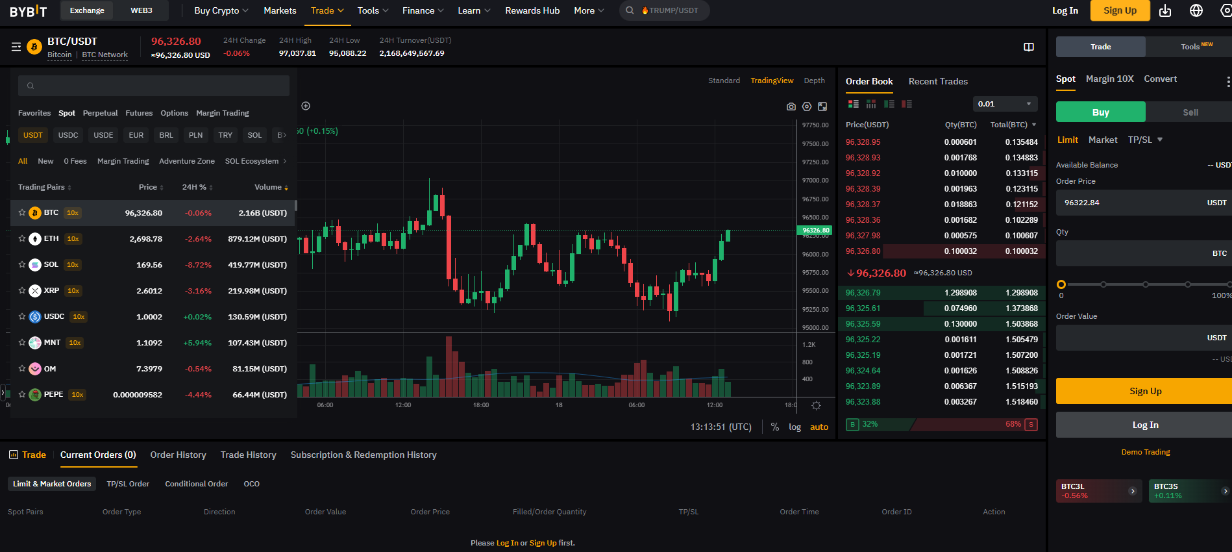
Task: Open the language globe icon
Action: [1196, 10]
